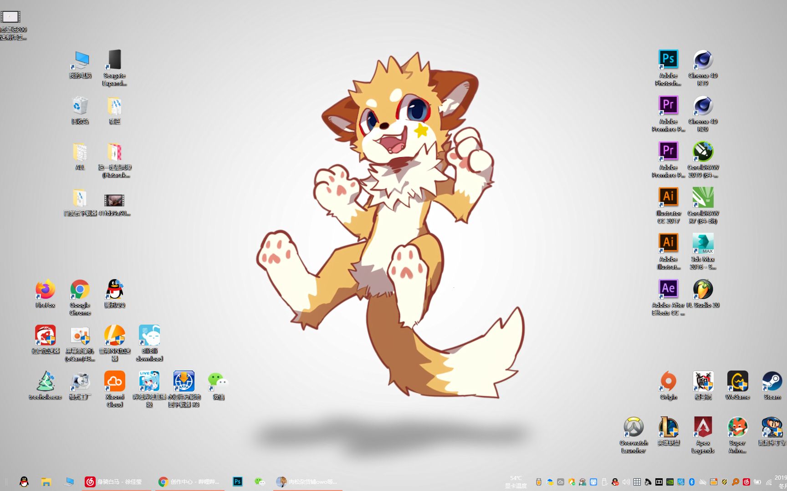Launch Cinema 4D R20 shortcut

703,114
